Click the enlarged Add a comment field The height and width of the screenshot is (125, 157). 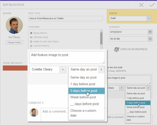[55, 114]
